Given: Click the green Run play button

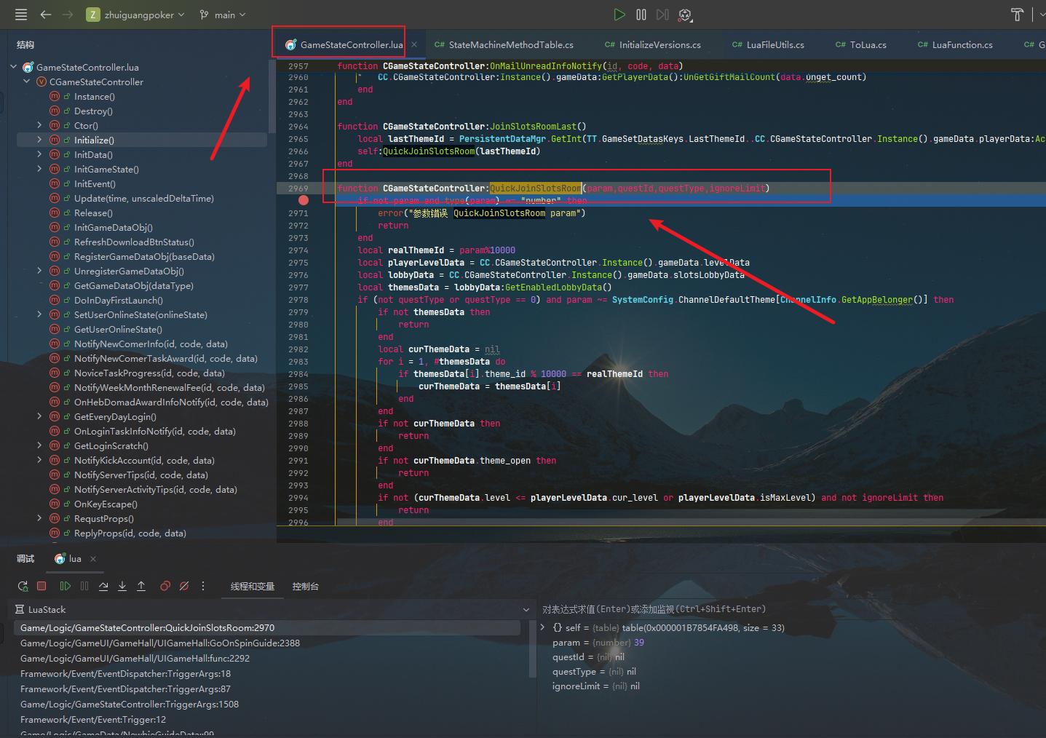Looking at the screenshot, I should tap(619, 15).
